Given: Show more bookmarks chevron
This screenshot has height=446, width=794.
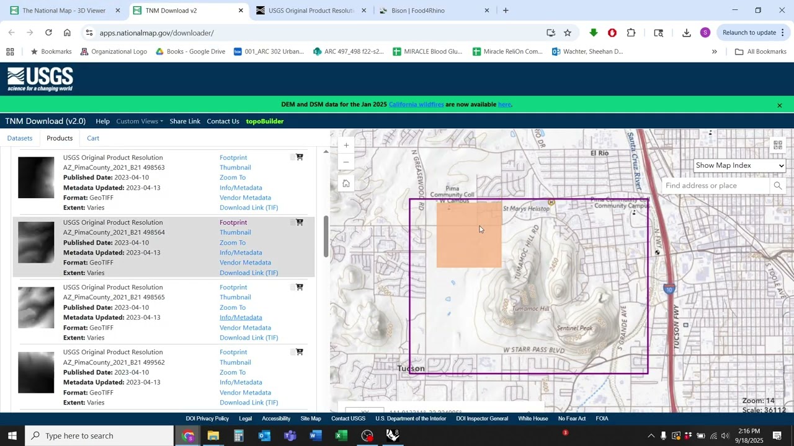Looking at the screenshot, I should [714, 52].
